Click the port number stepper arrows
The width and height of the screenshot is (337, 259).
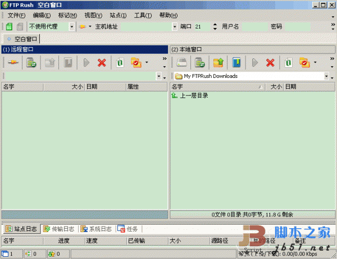(x=215, y=26)
